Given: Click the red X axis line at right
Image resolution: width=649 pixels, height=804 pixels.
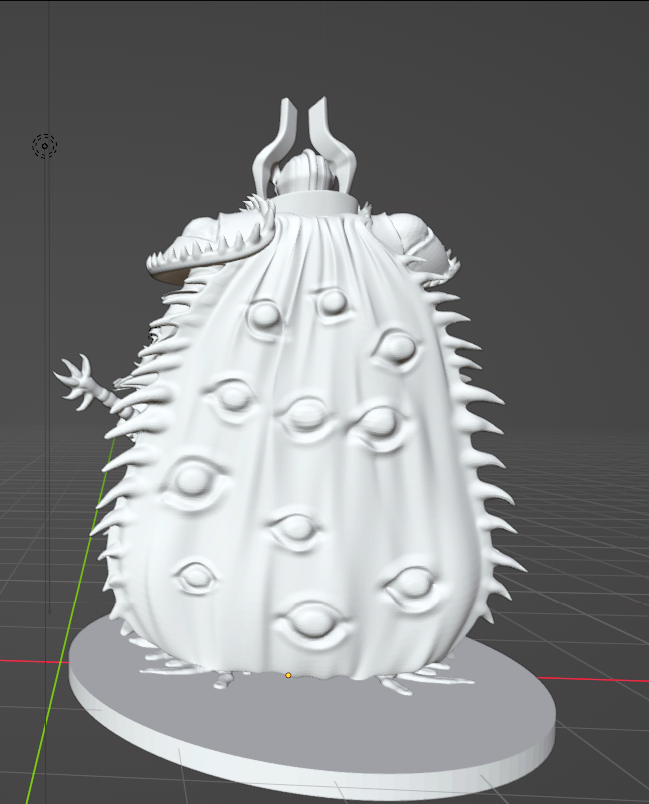Looking at the screenshot, I should 599,679.
